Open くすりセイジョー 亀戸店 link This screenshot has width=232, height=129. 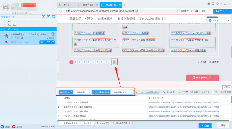(135, 33)
